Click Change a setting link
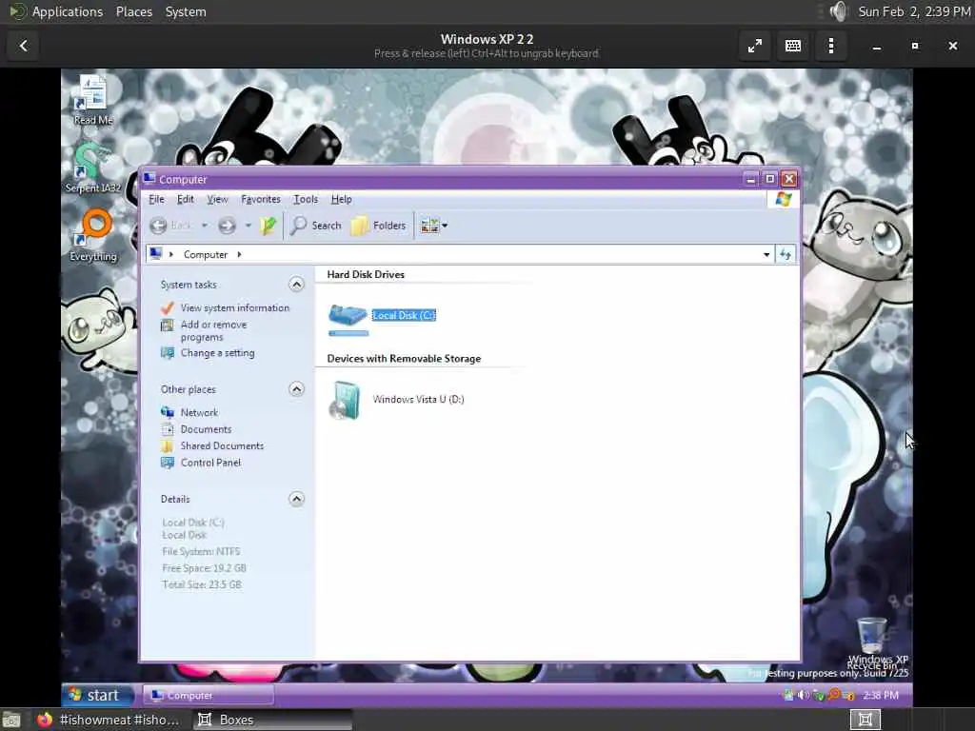Viewport: 975px width, 731px height. click(x=218, y=353)
